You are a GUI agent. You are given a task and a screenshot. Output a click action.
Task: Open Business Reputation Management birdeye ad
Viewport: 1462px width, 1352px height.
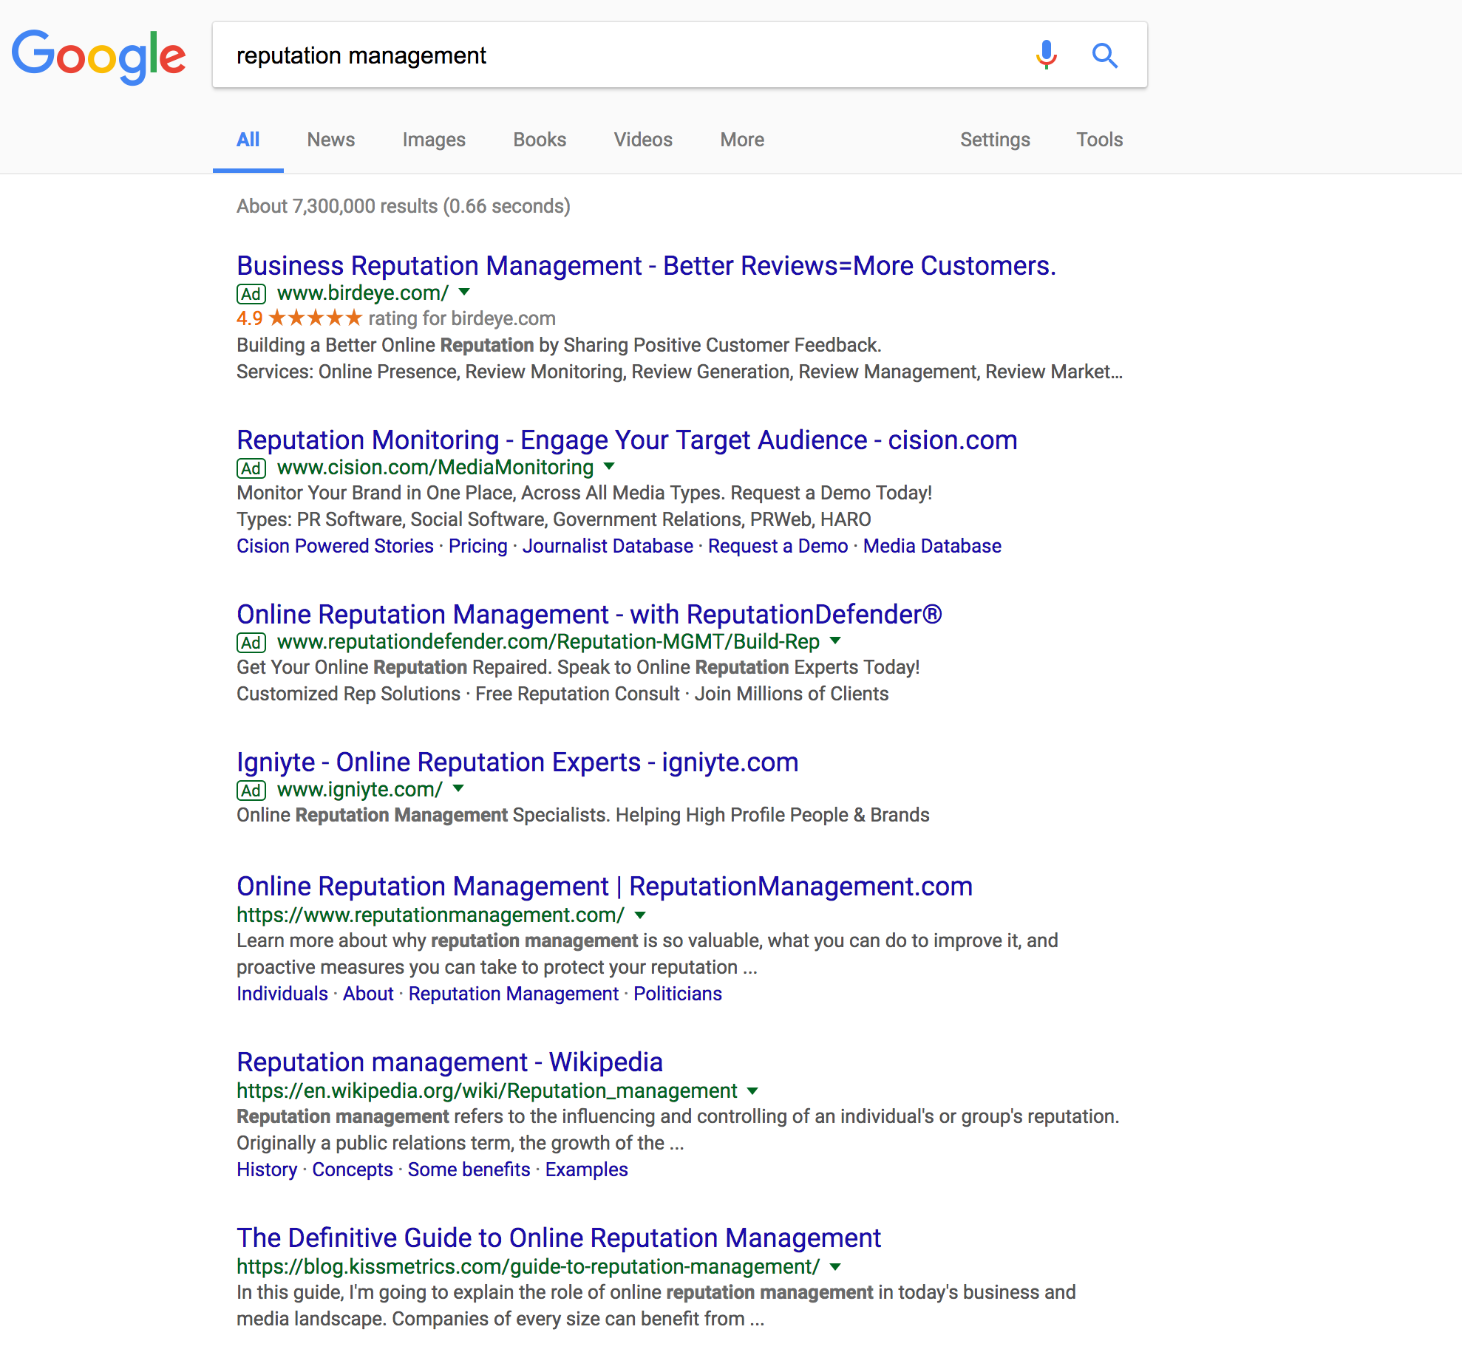click(646, 266)
